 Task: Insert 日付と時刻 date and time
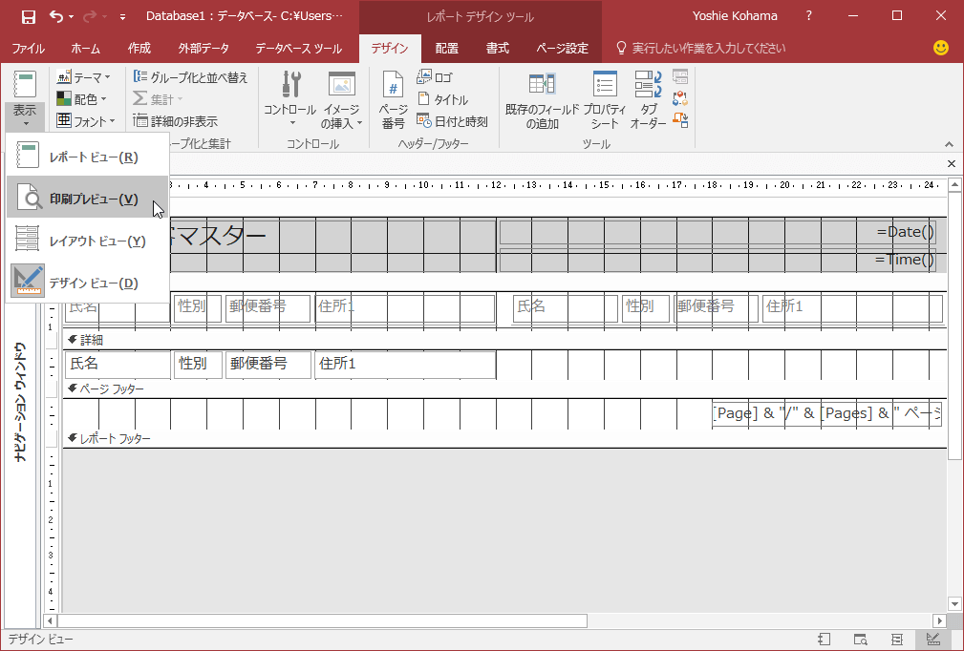(x=453, y=121)
